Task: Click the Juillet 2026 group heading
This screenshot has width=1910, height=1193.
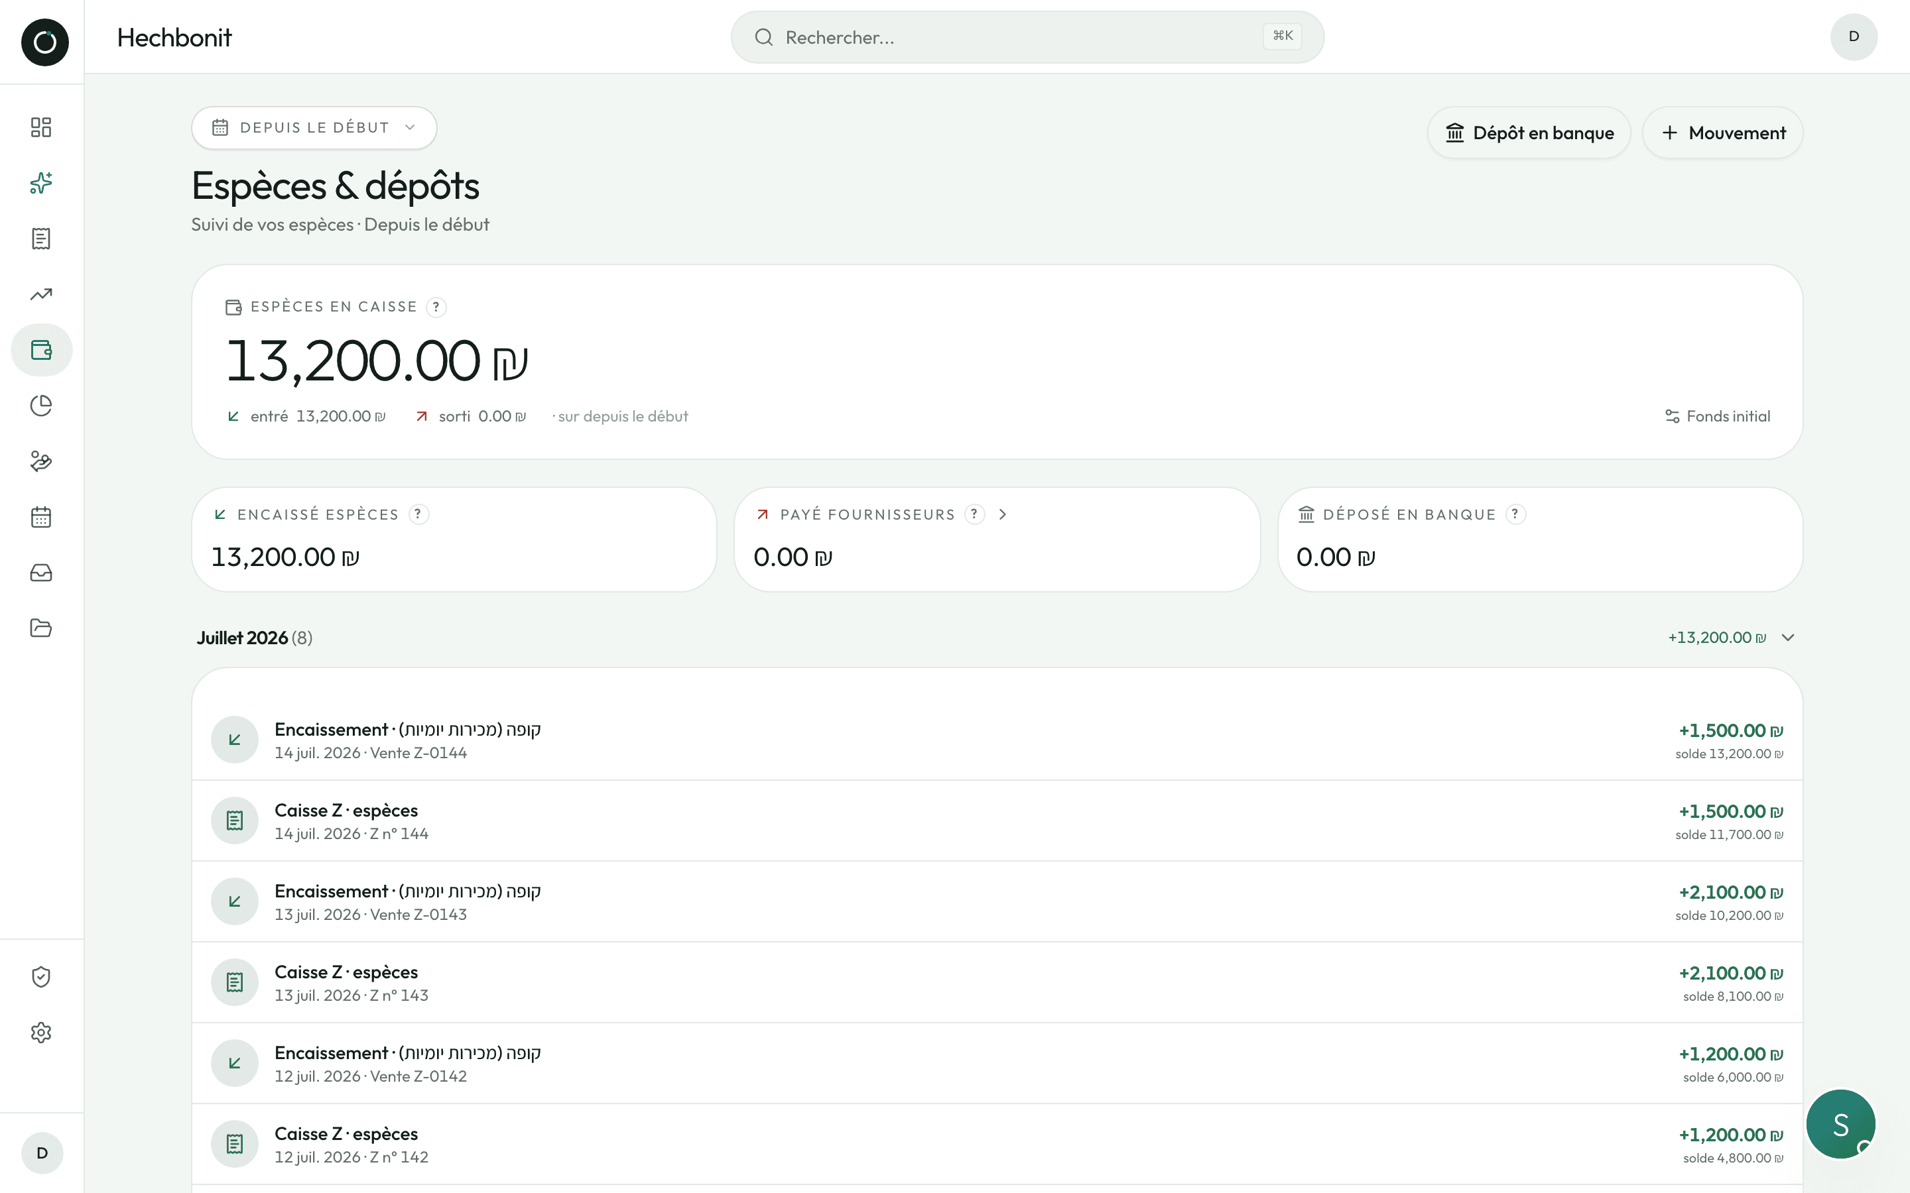Action: pyautogui.click(x=254, y=638)
